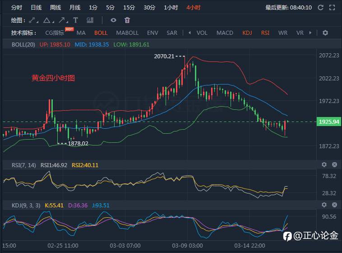The image size is (342, 253).
Task: Select the triangle shape tool
Action: 46,20
